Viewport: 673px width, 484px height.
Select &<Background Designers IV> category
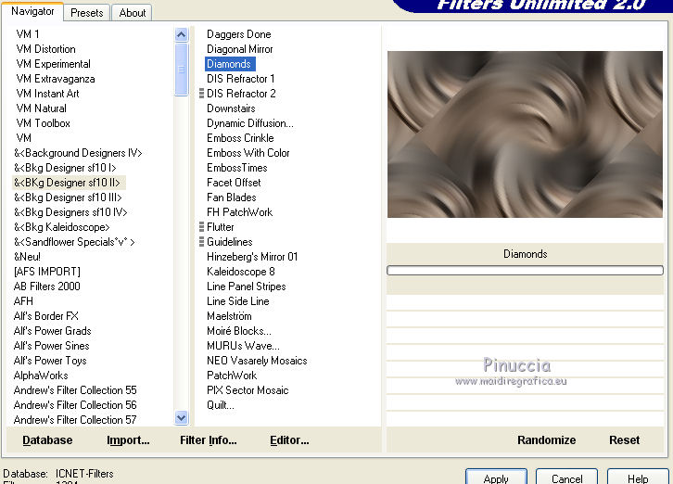pyautogui.click(x=78, y=153)
